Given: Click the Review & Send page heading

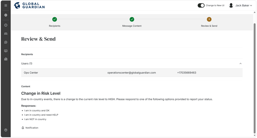Looking at the screenshot, I should click(x=38, y=39).
